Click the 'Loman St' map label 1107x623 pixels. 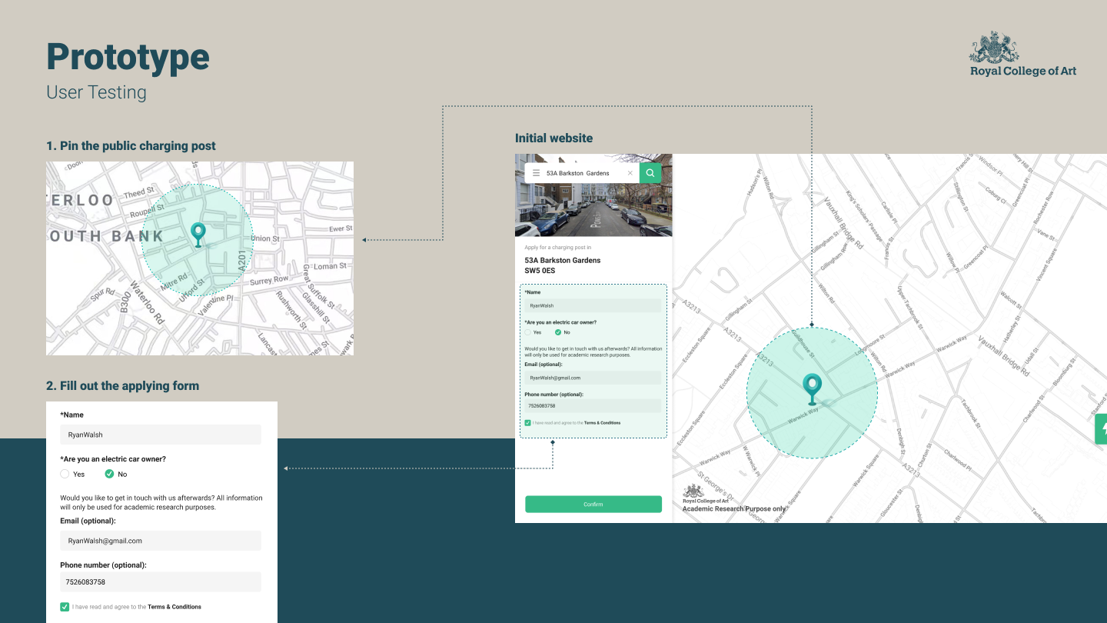coord(331,266)
